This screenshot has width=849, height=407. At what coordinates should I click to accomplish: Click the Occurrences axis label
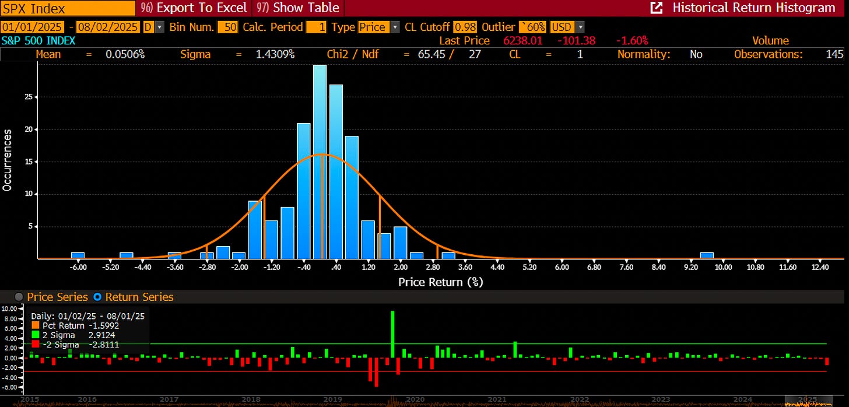click(x=8, y=160)
